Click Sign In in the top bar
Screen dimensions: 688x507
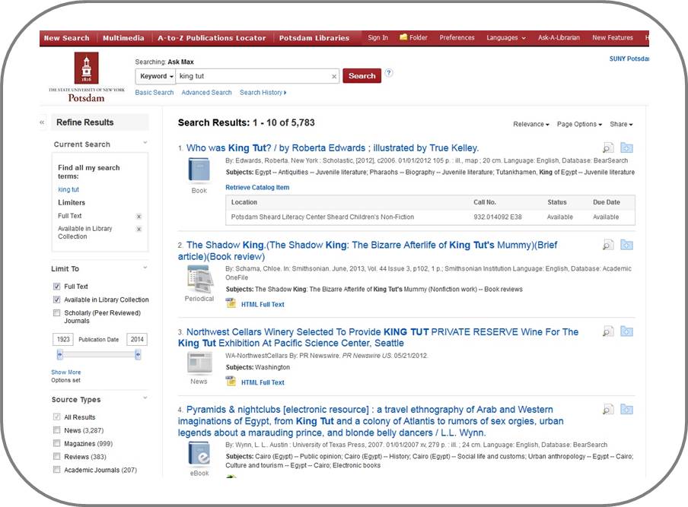tap(377, 38)
